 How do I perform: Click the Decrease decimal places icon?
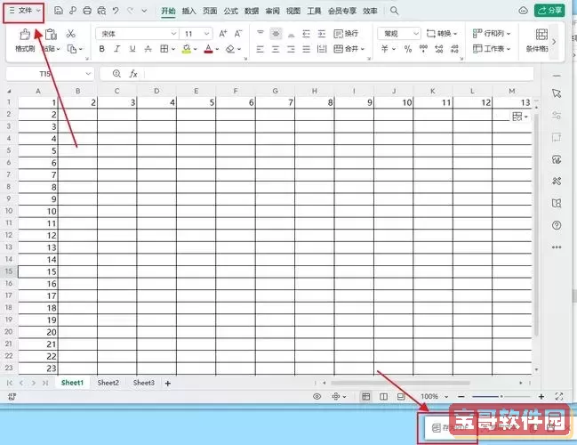tap(454, 49)
